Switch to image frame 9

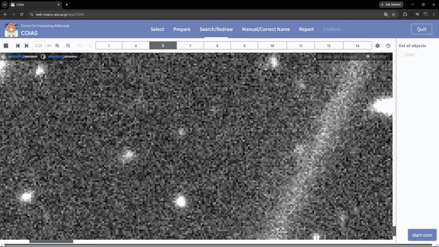coord(244,46)
